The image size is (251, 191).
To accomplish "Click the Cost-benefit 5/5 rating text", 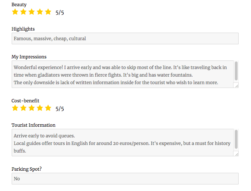I will point(60,109).
